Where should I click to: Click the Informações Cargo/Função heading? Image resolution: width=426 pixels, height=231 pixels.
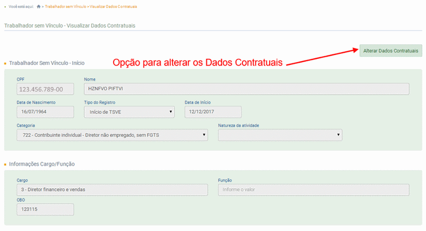[x=42, y=164]
